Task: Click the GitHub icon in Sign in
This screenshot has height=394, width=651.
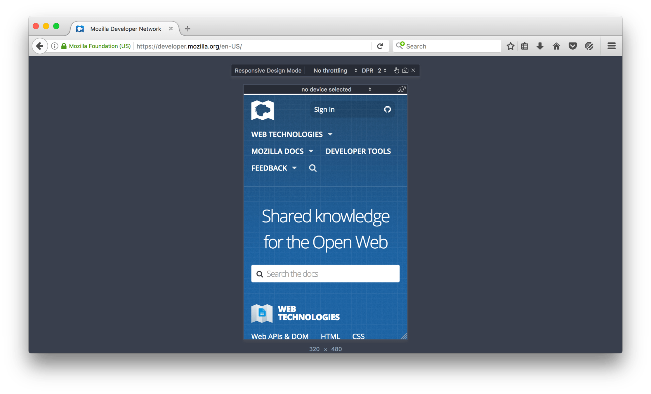Action: coord(387,109)
